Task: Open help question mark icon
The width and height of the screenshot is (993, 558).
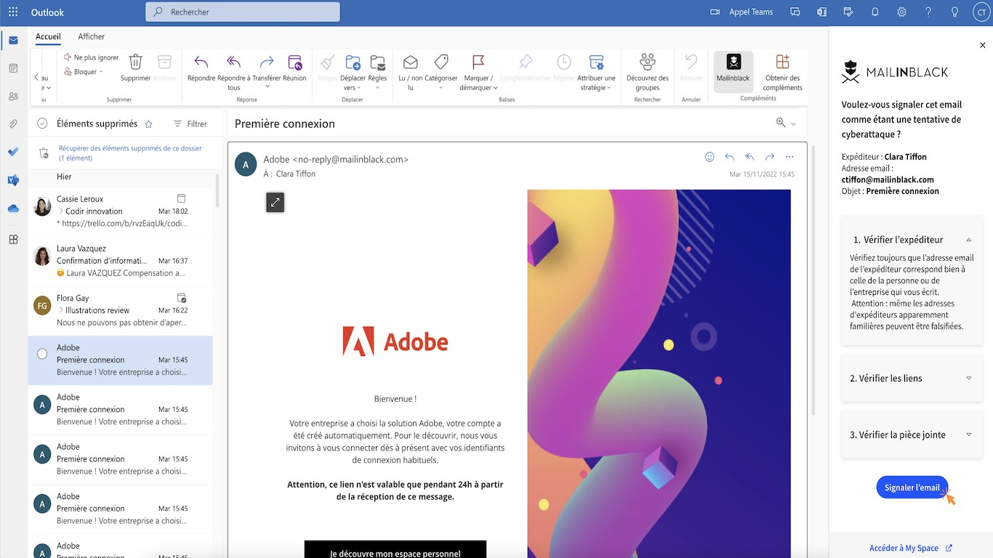Action: tap(928, 12)
